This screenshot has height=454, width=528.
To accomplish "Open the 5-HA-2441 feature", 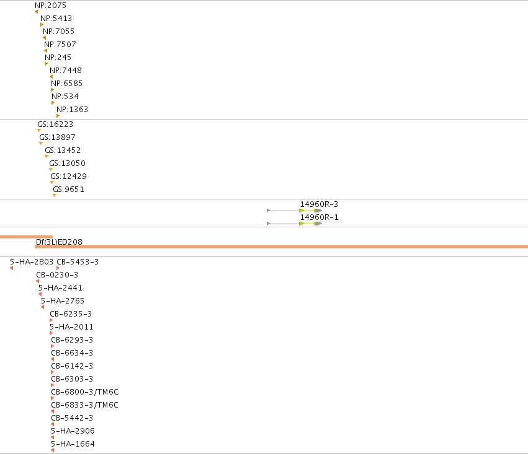I will click(x=60, y=288).
